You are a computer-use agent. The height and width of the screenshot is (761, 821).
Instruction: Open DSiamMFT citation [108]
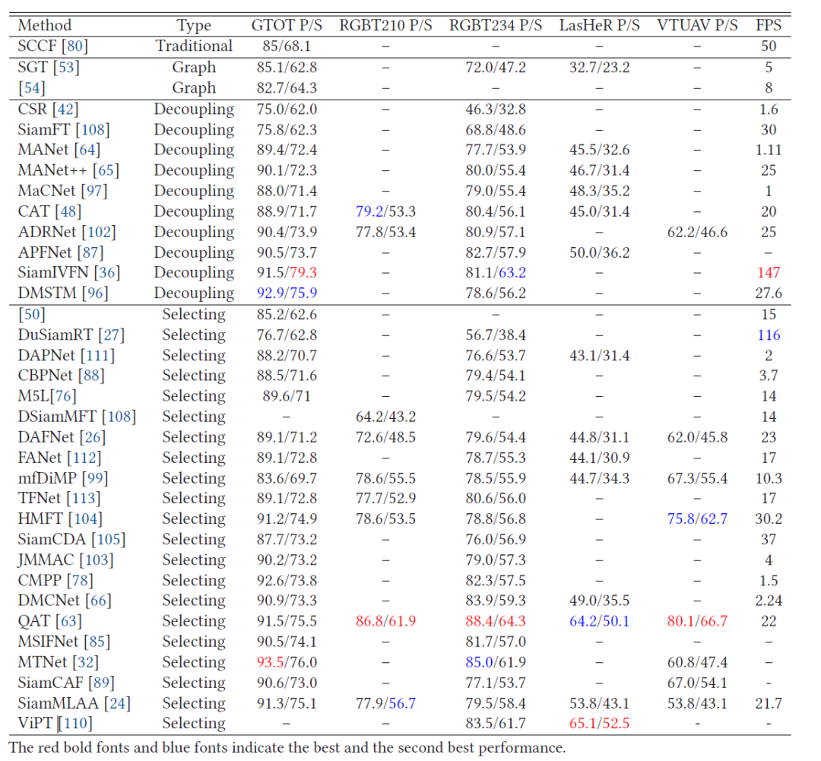click(119, 417)
